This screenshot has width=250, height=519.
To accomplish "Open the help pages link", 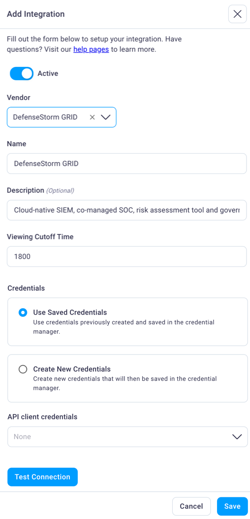I will pos(91,49).
